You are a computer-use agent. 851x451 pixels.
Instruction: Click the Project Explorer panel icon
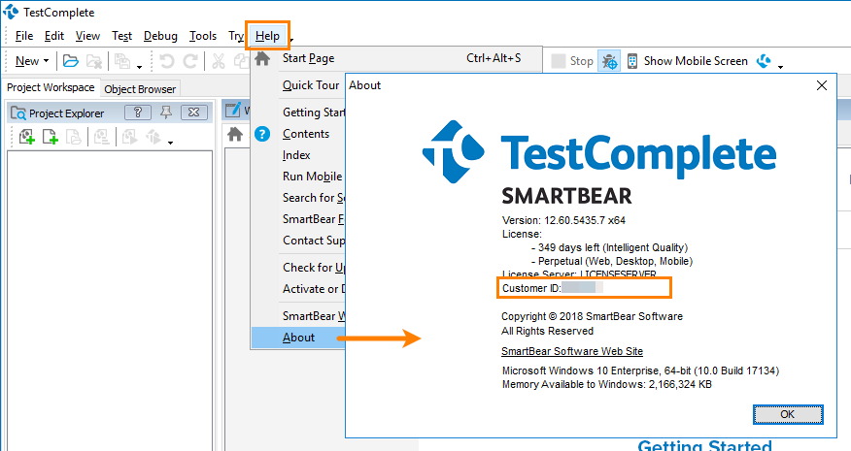click(18, 113)
